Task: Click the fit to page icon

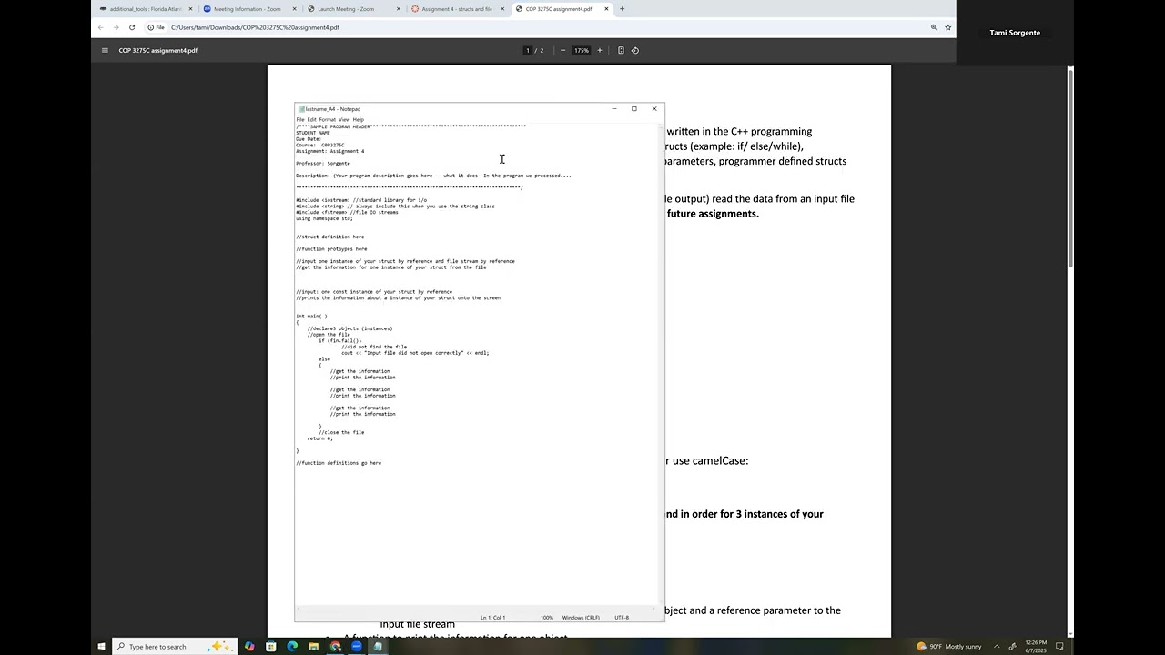Action: pyautogui.click(x=621, y=50)
